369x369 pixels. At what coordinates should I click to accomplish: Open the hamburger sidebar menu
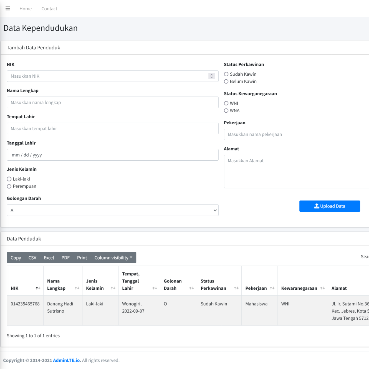click(8, 9)
